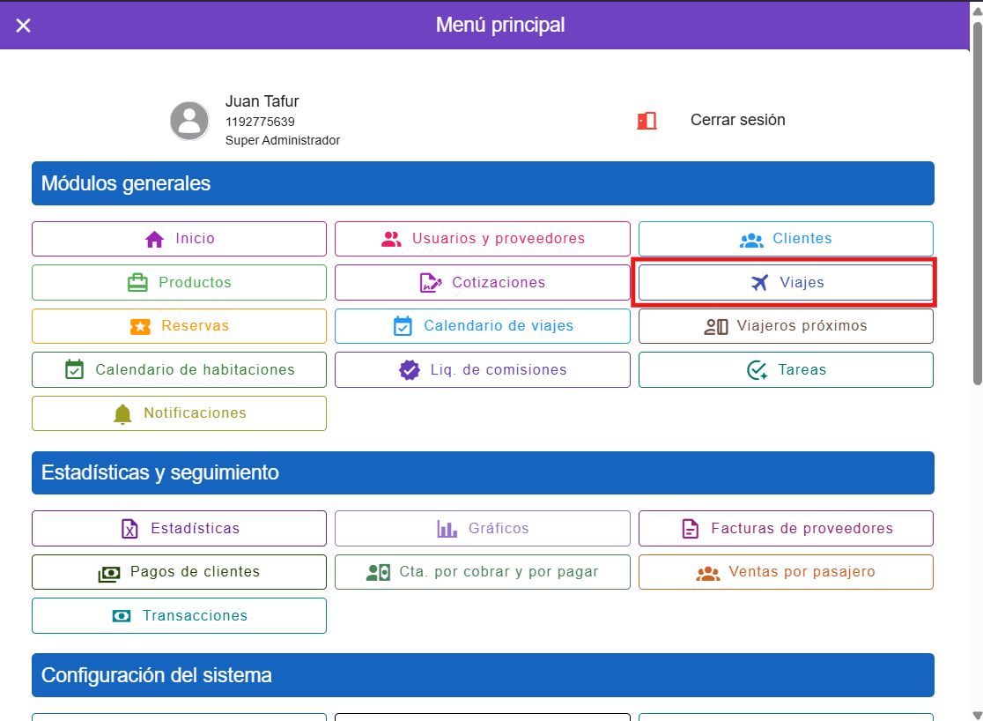Open the Clientes module
Image resolution: width=983 pixels, height=721 pixels.
(786, 239)
